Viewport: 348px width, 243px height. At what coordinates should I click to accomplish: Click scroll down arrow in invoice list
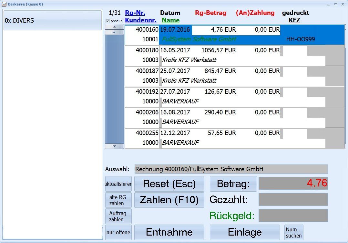pyautogui.click(x=114, y=146)
